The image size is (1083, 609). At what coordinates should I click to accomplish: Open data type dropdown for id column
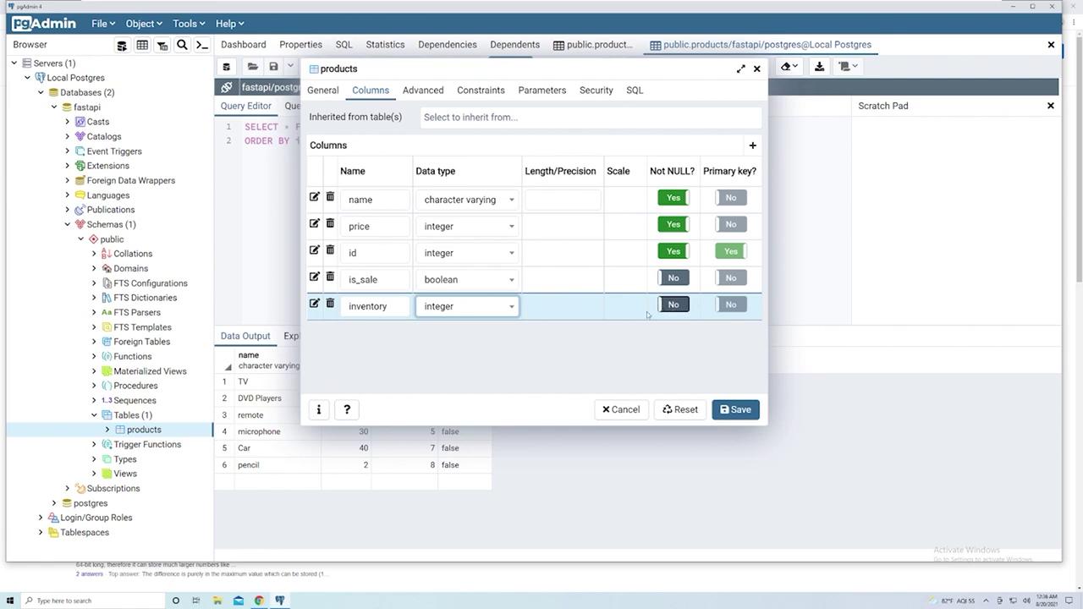pyautogui.click(x=467, y=253)
